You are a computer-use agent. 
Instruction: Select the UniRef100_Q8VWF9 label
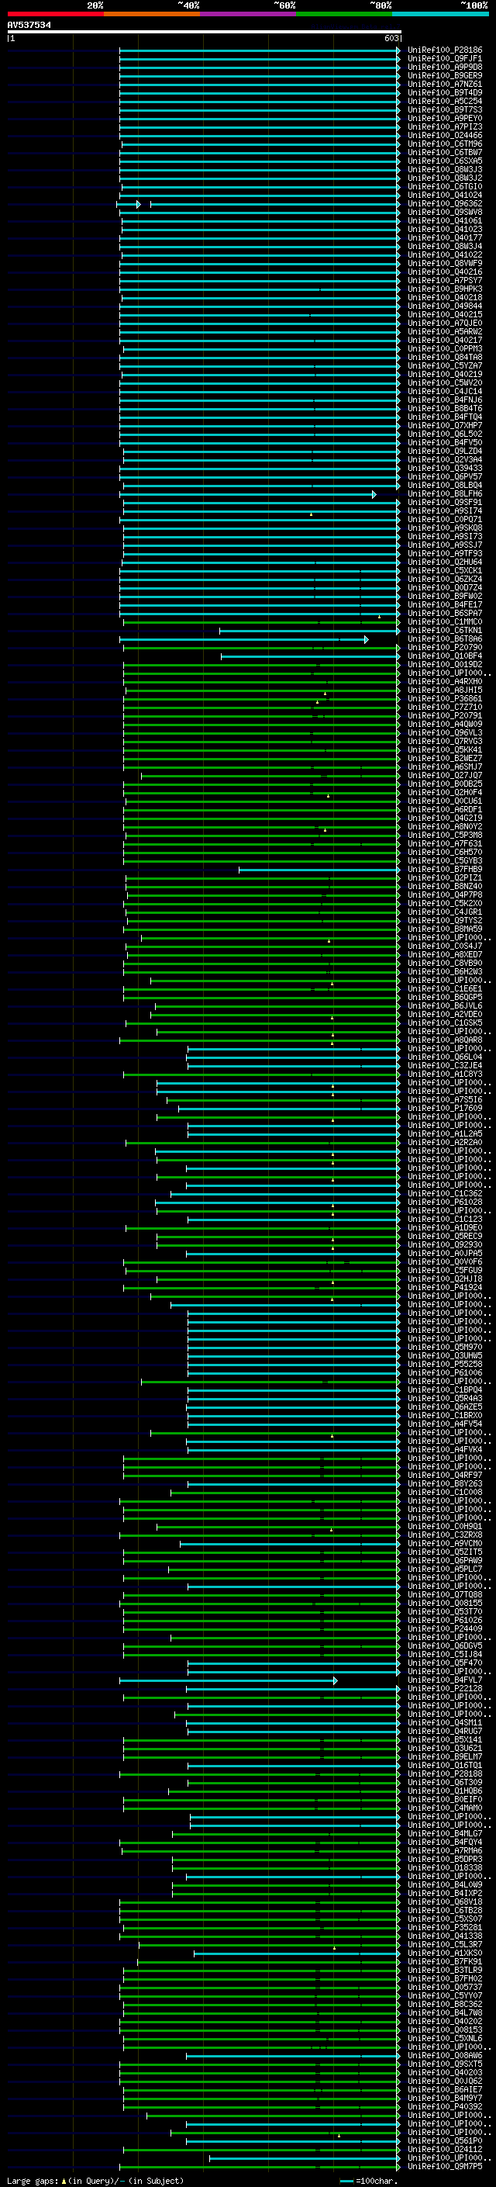coord(444,263)
